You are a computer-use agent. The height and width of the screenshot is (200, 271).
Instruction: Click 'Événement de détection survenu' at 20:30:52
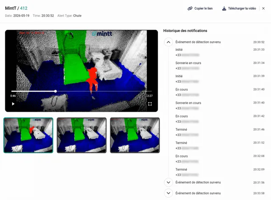[198, 42]
